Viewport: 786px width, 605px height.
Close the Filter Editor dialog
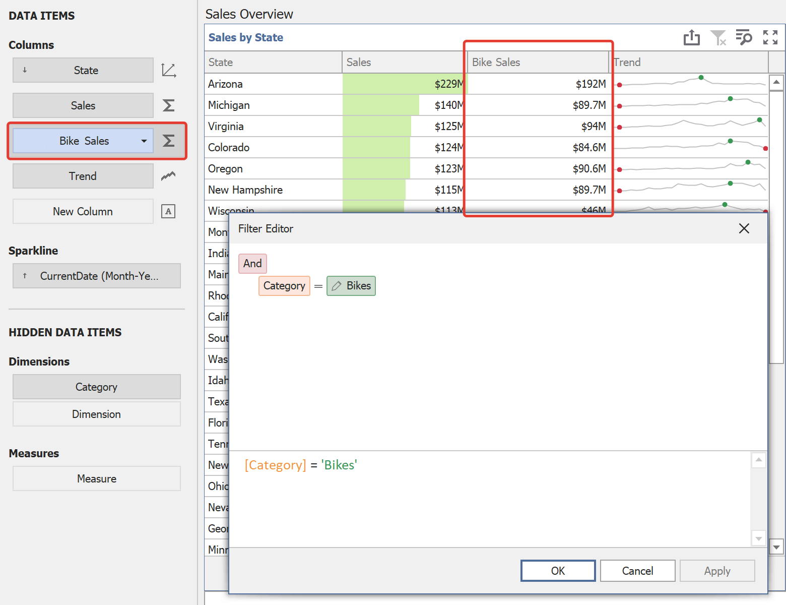tap(744, 228)
